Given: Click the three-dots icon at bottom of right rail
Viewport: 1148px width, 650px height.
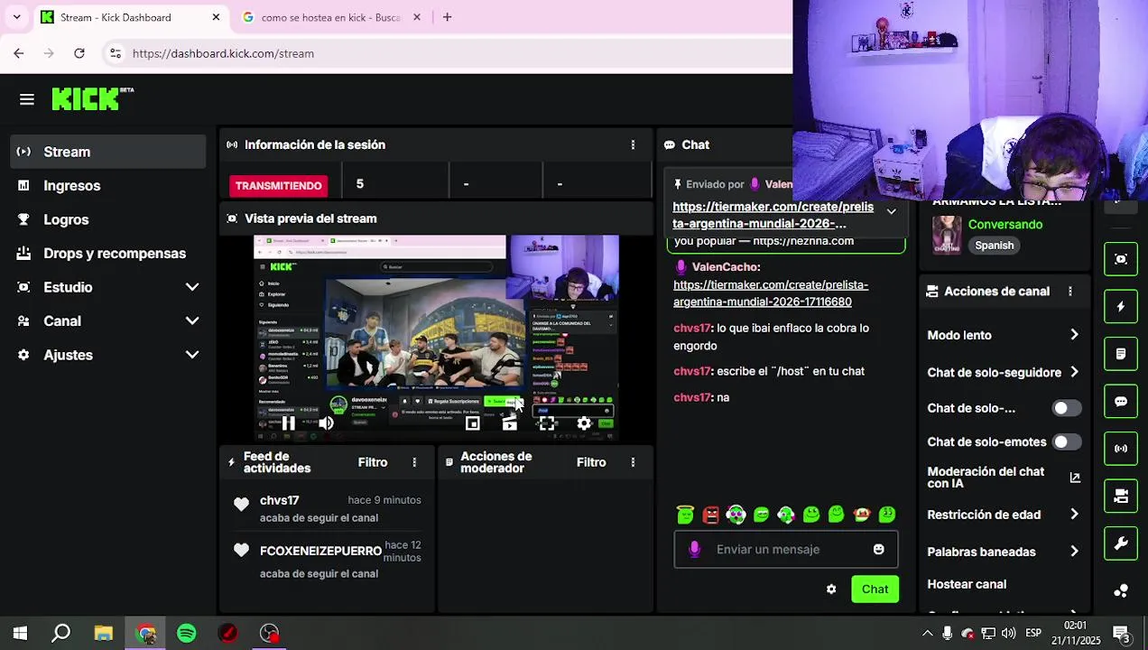Looking at the screenshot, I should [x=1121, y=591].
